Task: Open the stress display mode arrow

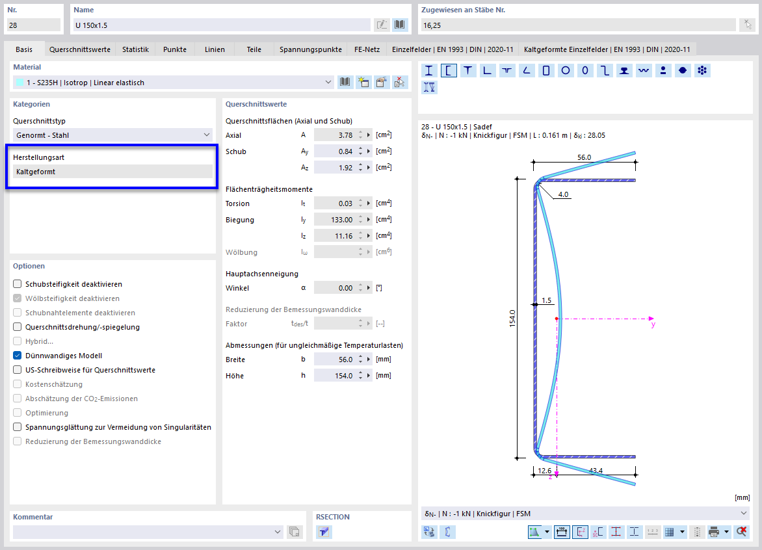Action: 547,532
